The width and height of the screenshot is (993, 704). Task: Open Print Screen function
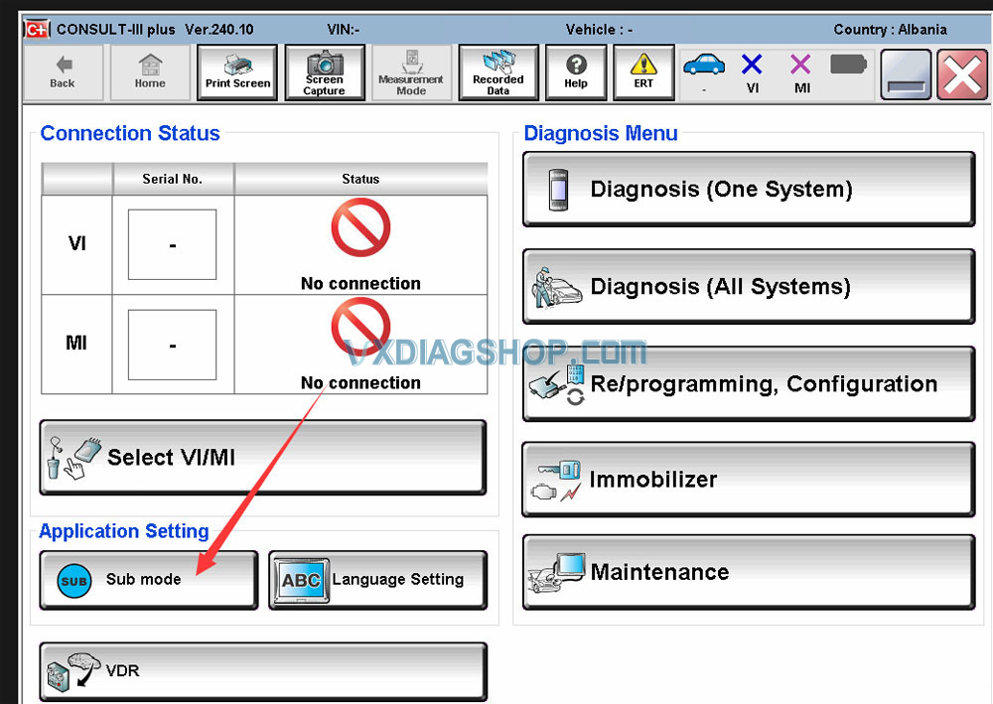pyautogui.click(x=236, y=72)
